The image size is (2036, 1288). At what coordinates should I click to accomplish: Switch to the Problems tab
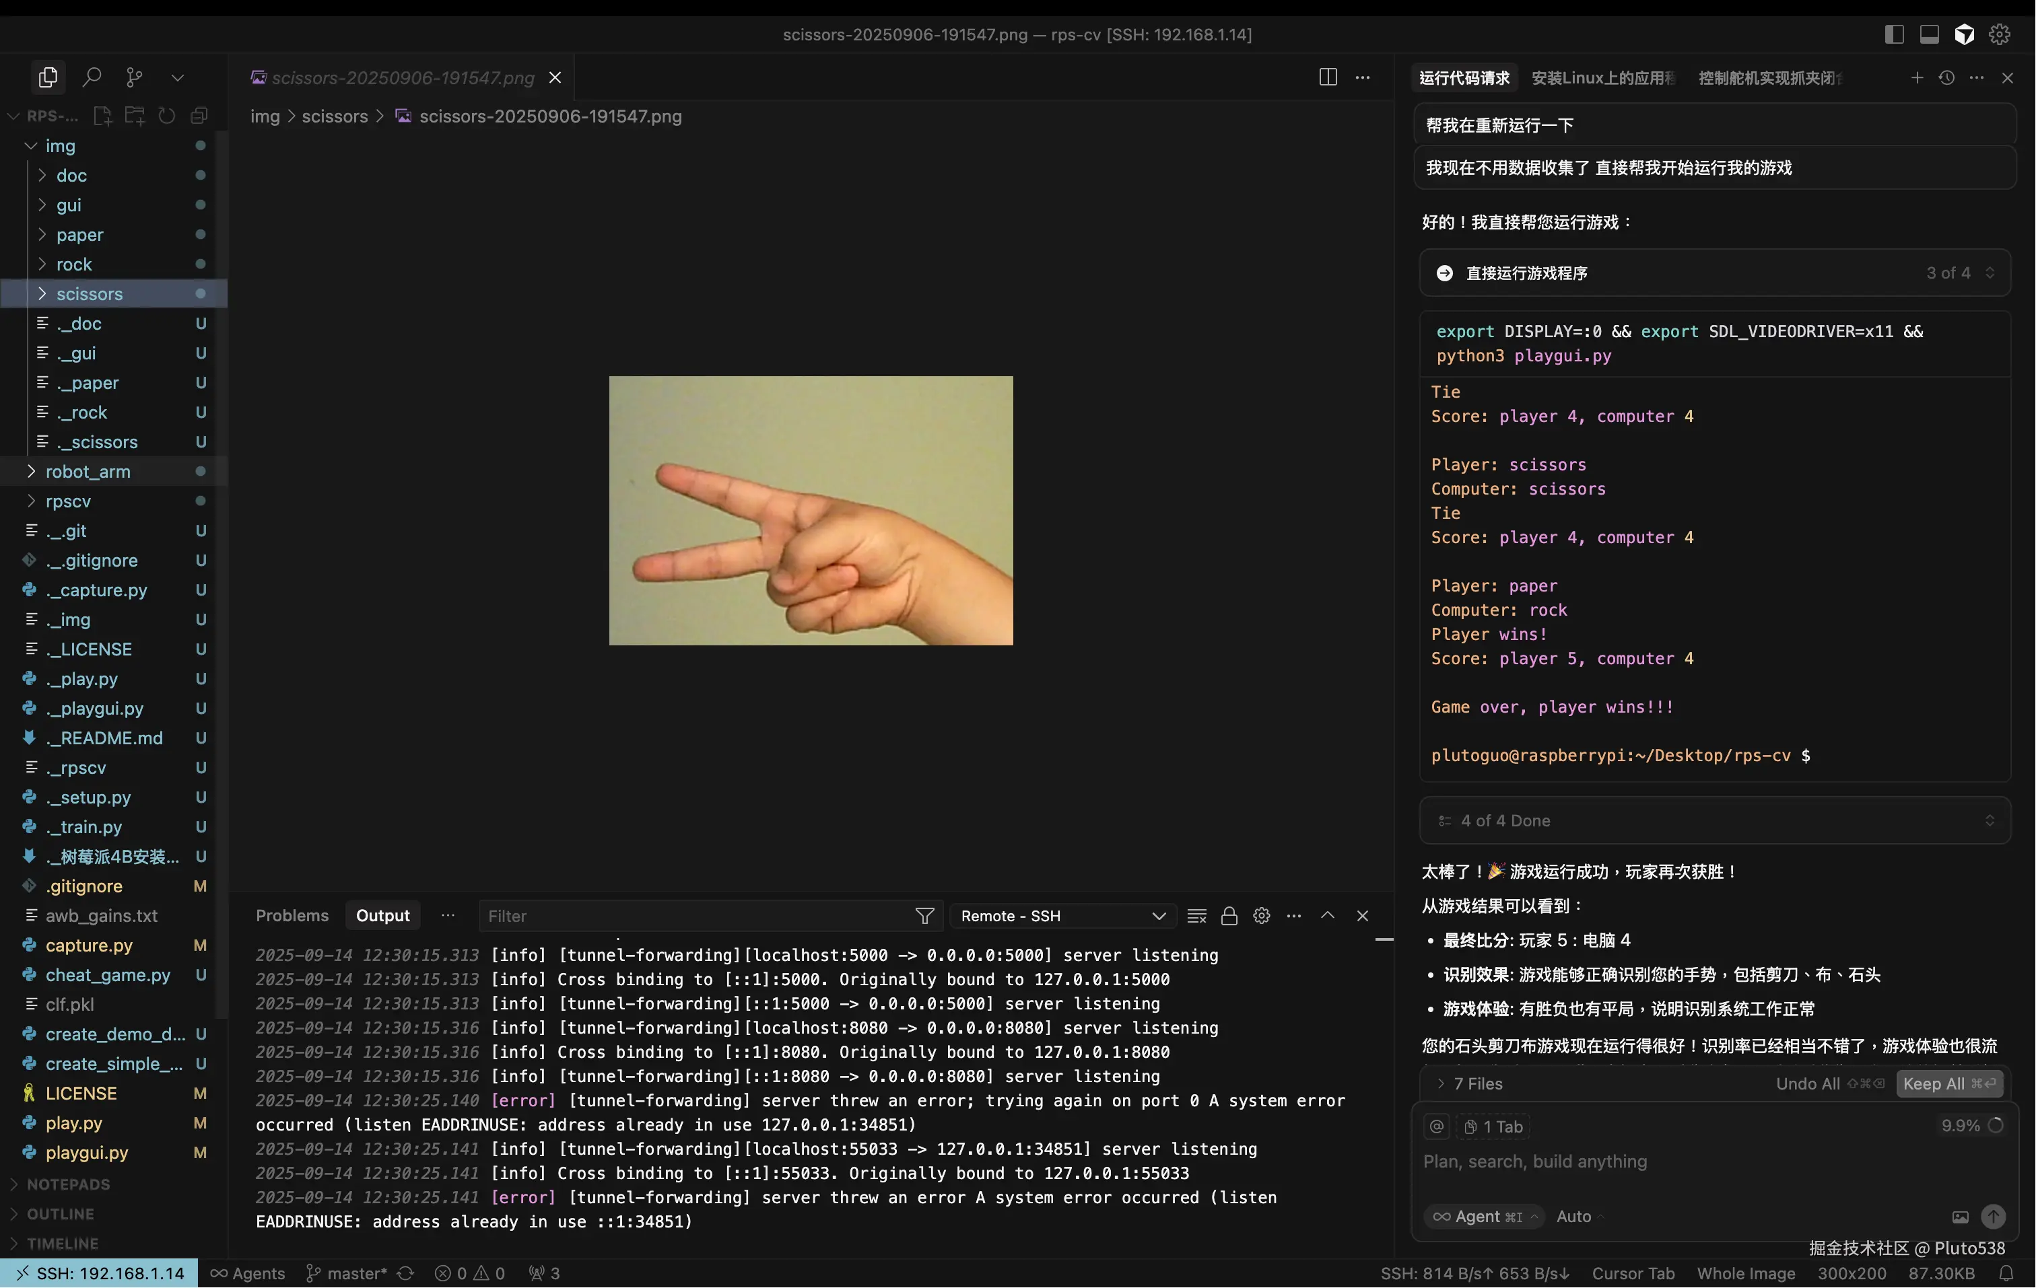(292, 915)
